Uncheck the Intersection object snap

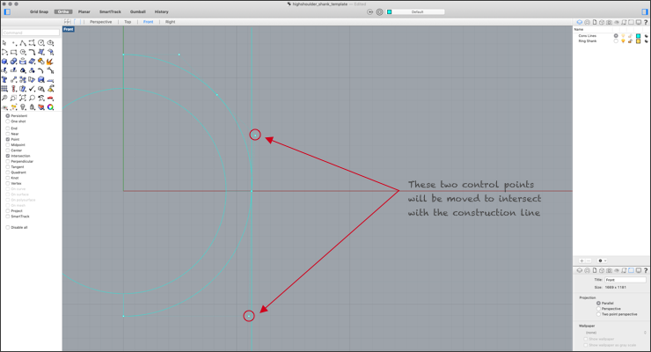(x=8, y=156)
